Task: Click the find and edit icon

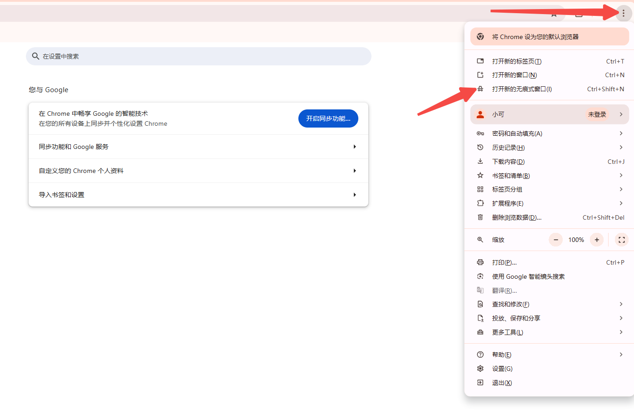Action: [480, 304]
